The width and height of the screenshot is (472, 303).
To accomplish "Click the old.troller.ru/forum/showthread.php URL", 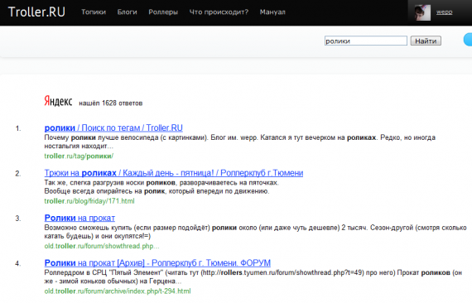I will tap(102, 246).
